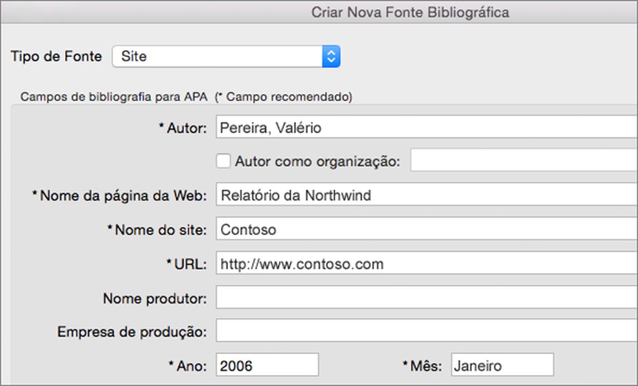Click the Campo recomendado note in parentheses

[284, 97]
